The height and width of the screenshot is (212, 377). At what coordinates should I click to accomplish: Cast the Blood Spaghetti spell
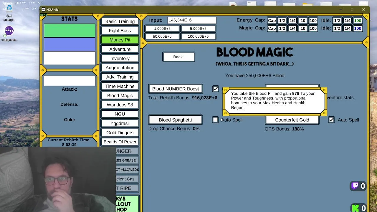tap(175, 120)
